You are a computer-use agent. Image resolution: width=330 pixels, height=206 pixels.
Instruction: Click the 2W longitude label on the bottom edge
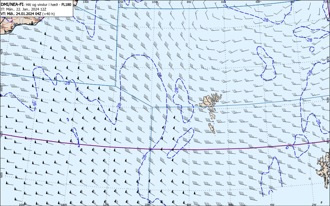(314, 205)
